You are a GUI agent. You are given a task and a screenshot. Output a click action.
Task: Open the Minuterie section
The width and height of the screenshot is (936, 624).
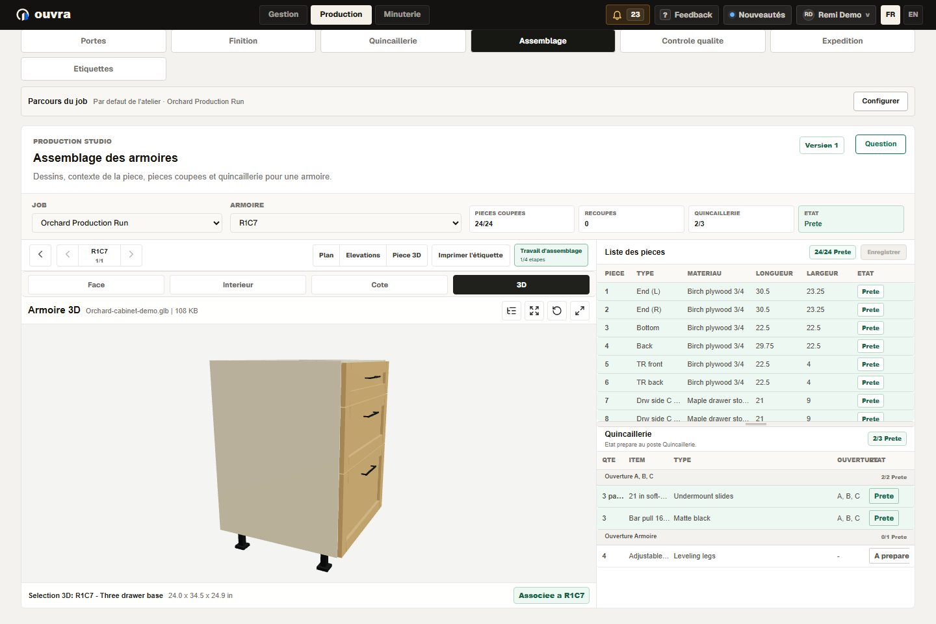point(402,14)
